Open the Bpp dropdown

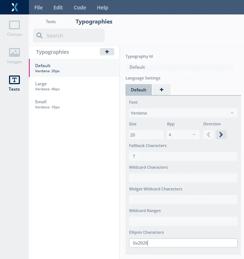(183, 135)
